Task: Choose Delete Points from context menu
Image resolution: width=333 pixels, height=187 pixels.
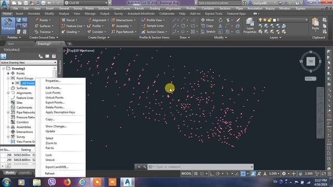Action: pyautogui.click(x=55, y=108)
